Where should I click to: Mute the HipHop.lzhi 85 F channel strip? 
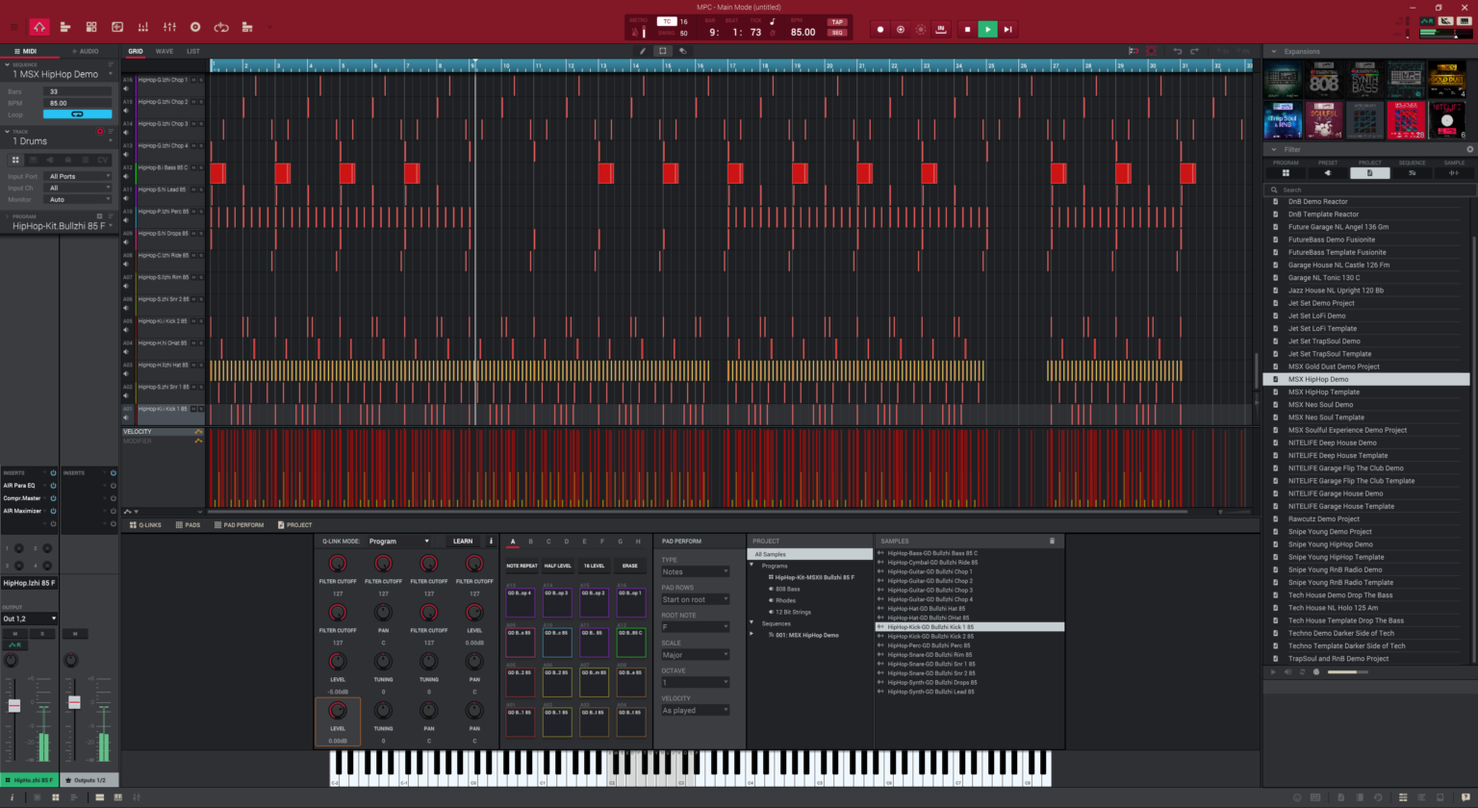pyautogui.click(x=14, y=634)
